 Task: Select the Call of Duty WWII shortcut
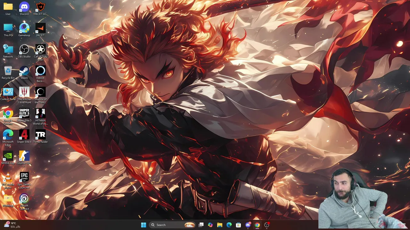pos(40,53)
